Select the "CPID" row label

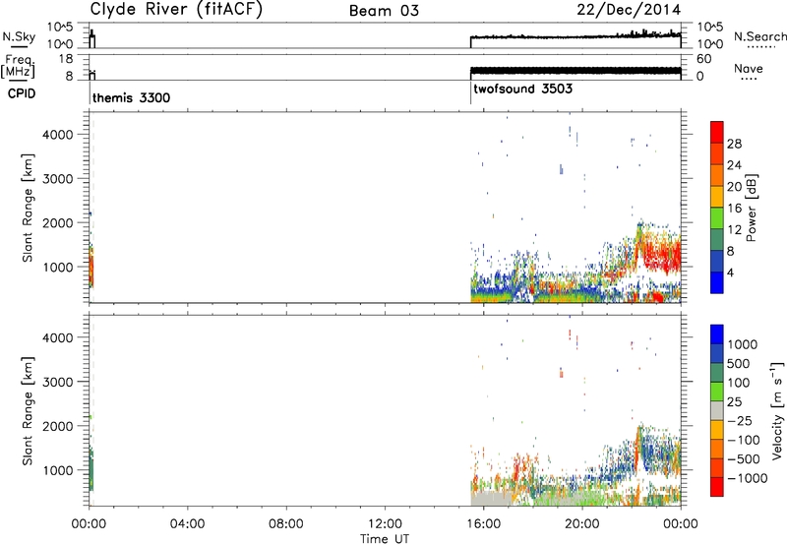pos(22,93)
